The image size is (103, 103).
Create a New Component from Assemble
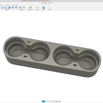click(x=20, y=7)
